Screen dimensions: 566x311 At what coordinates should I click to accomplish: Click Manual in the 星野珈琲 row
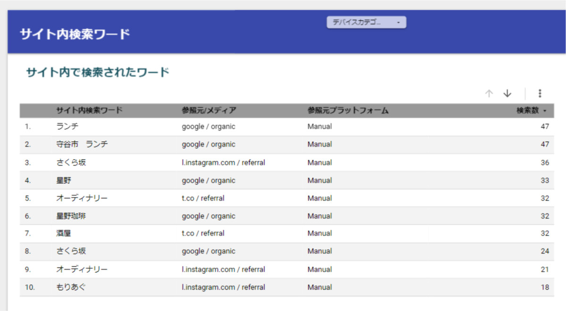coord(320,216)
